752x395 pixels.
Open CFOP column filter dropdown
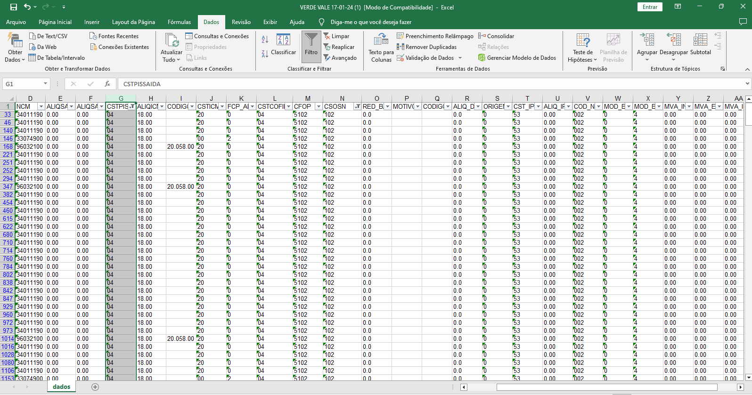[319, 106]
